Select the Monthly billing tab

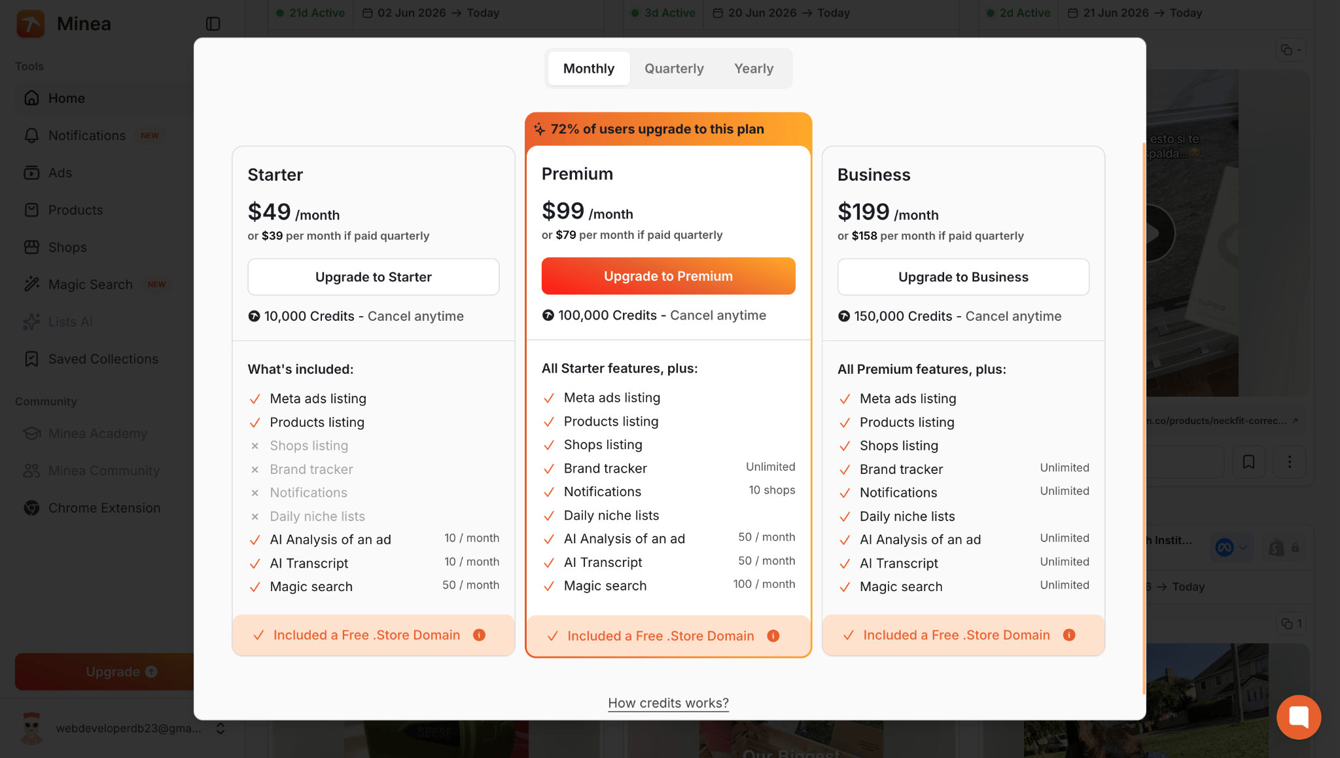click(589, 69)
